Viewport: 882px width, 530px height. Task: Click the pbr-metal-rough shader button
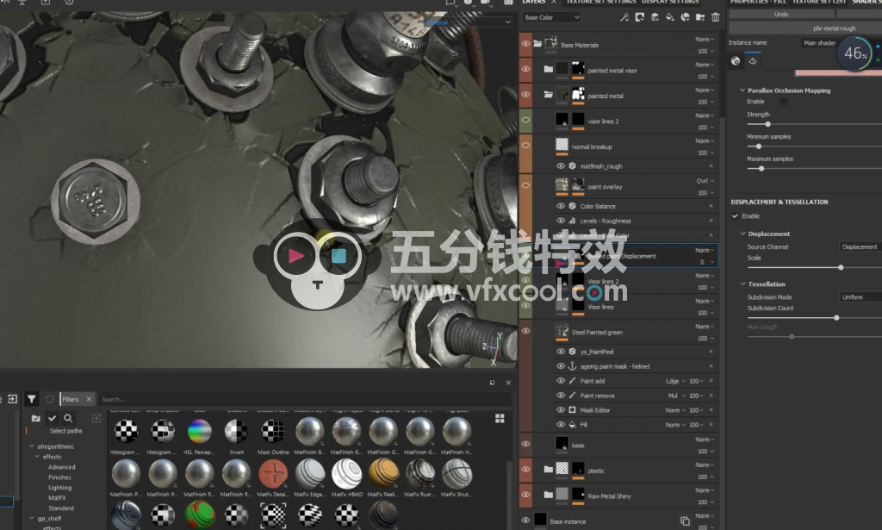coord(834,28)
